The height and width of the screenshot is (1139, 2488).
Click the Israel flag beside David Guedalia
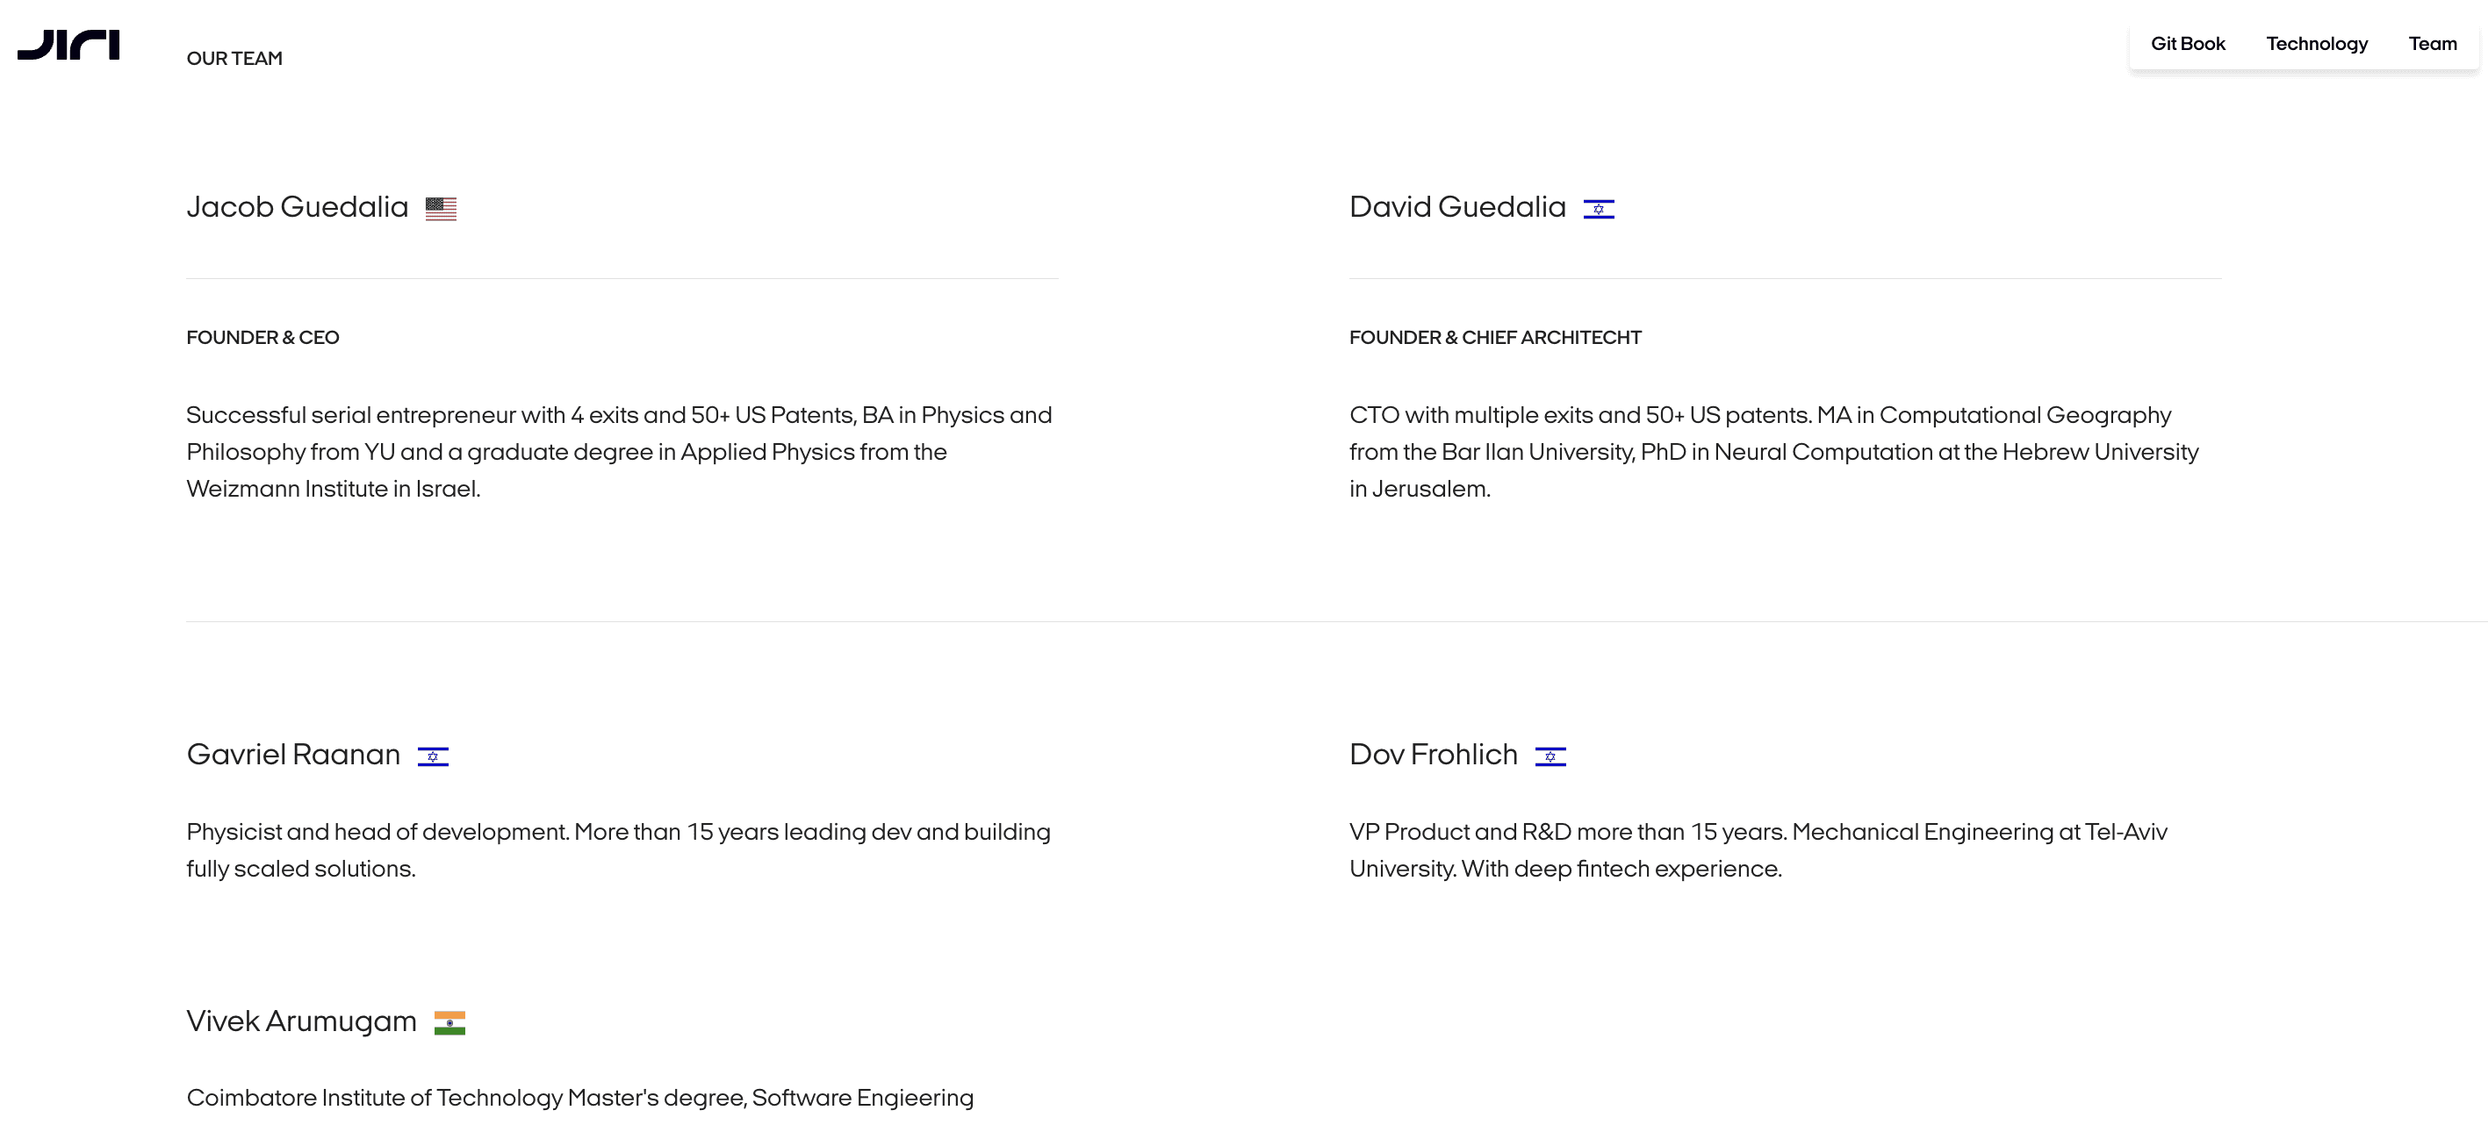(x=1599, y=209)
